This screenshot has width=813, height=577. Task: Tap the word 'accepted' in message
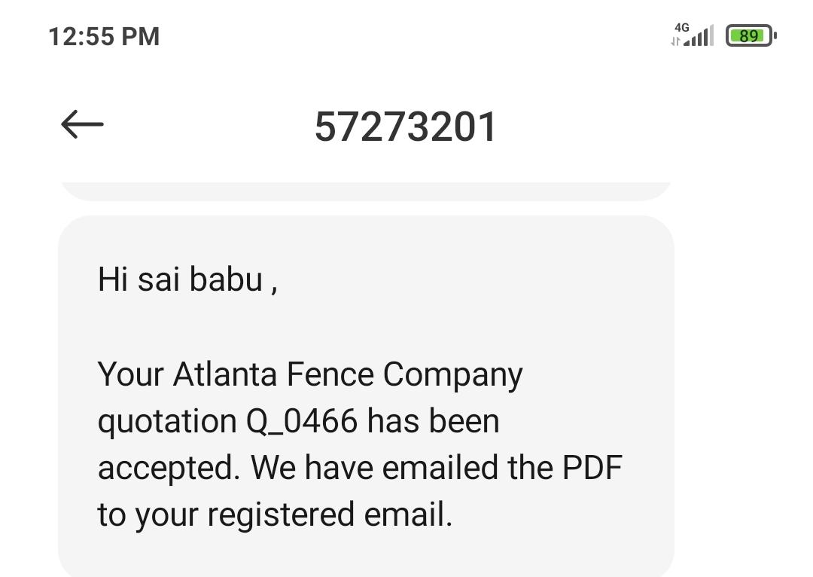tap(167, 468)
